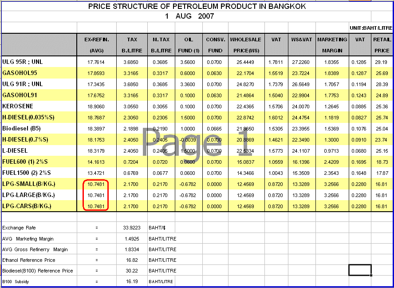The image size is (394, 288).
Task: Select the KEROSENE row label
Action: click(18, 106)
